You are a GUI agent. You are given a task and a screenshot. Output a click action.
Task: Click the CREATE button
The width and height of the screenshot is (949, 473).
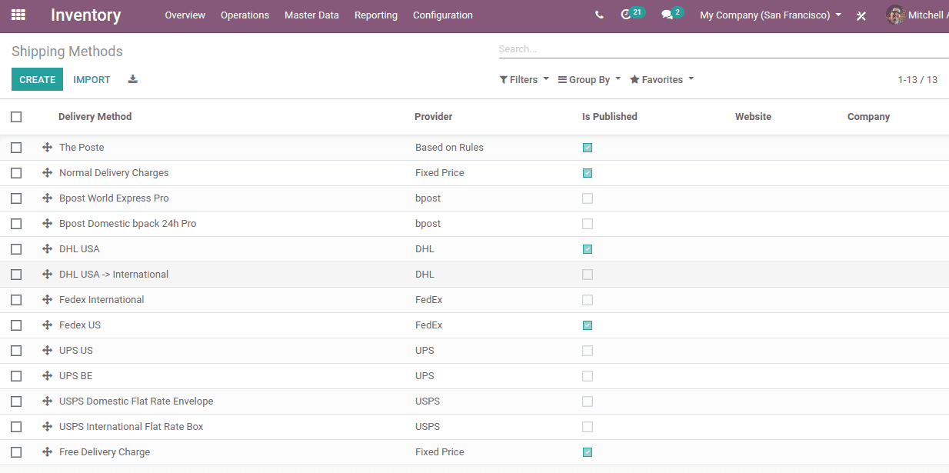pyautogui.click(x=37, y=79)
